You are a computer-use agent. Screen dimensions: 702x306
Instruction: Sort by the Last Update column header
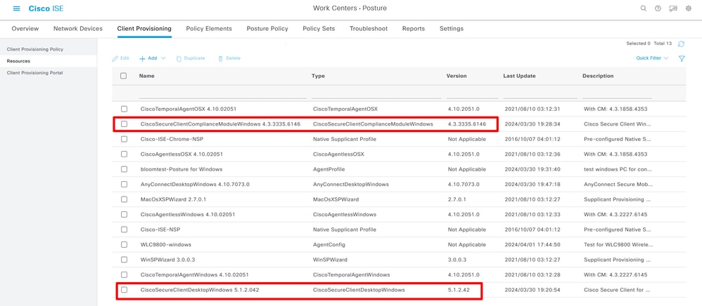(x=519, y=76)
